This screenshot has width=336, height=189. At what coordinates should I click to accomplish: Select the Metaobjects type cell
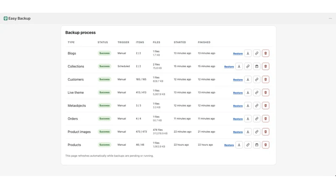pyautogui.click(x=77, y=106)
